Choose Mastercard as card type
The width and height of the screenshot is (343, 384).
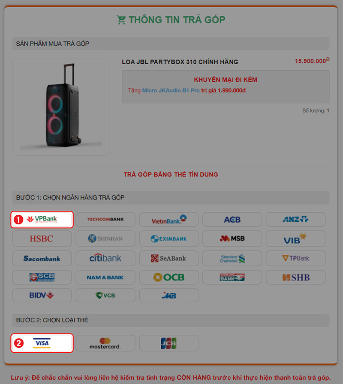point(105,343)
